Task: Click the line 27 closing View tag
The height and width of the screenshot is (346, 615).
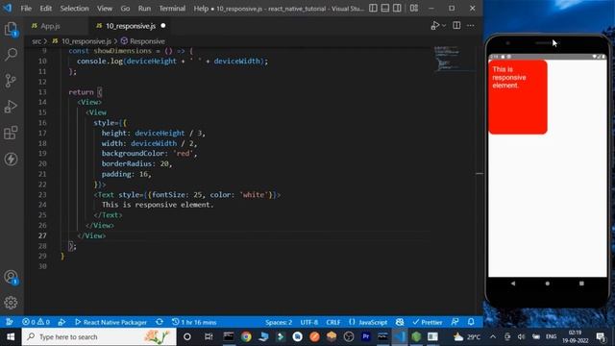Action: click(91, 235)
